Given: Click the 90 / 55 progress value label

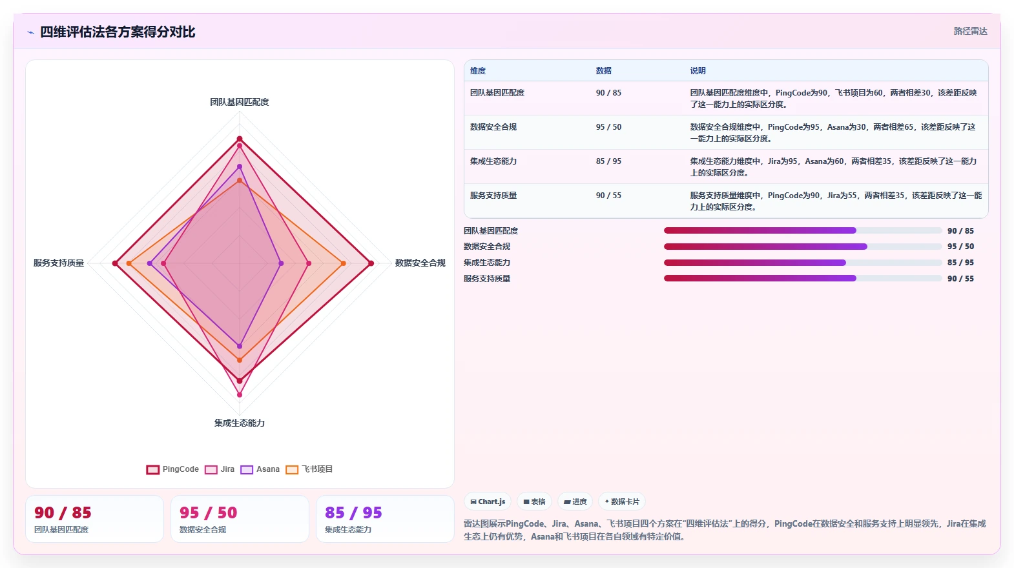Looking at the screenshot, I should coord(960,279).
